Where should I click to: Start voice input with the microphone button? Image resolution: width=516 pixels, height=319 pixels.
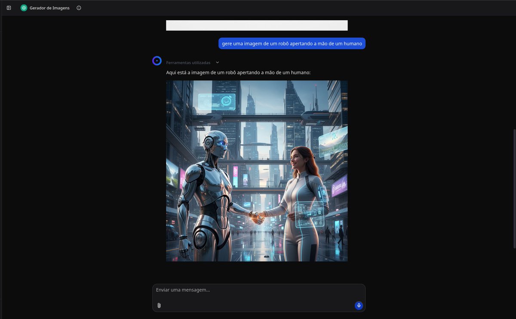(359, 305)
